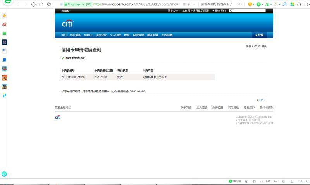Bookmark this page with star icon
310x185 pixels.
coord(49,4)
